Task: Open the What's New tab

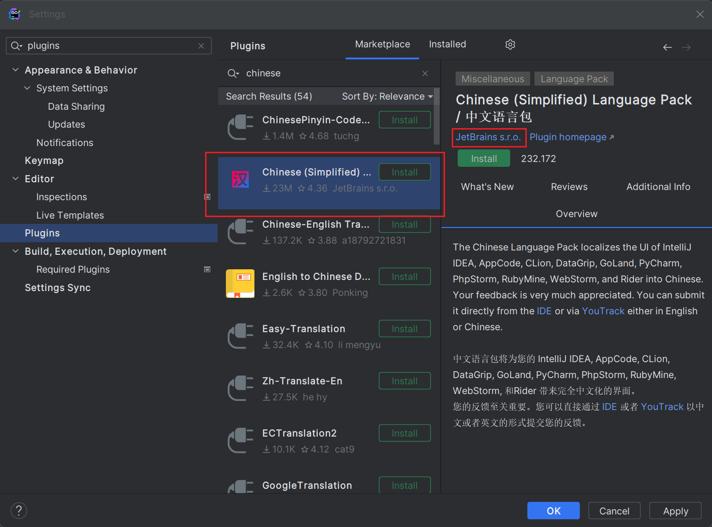Action: (488, 187)
